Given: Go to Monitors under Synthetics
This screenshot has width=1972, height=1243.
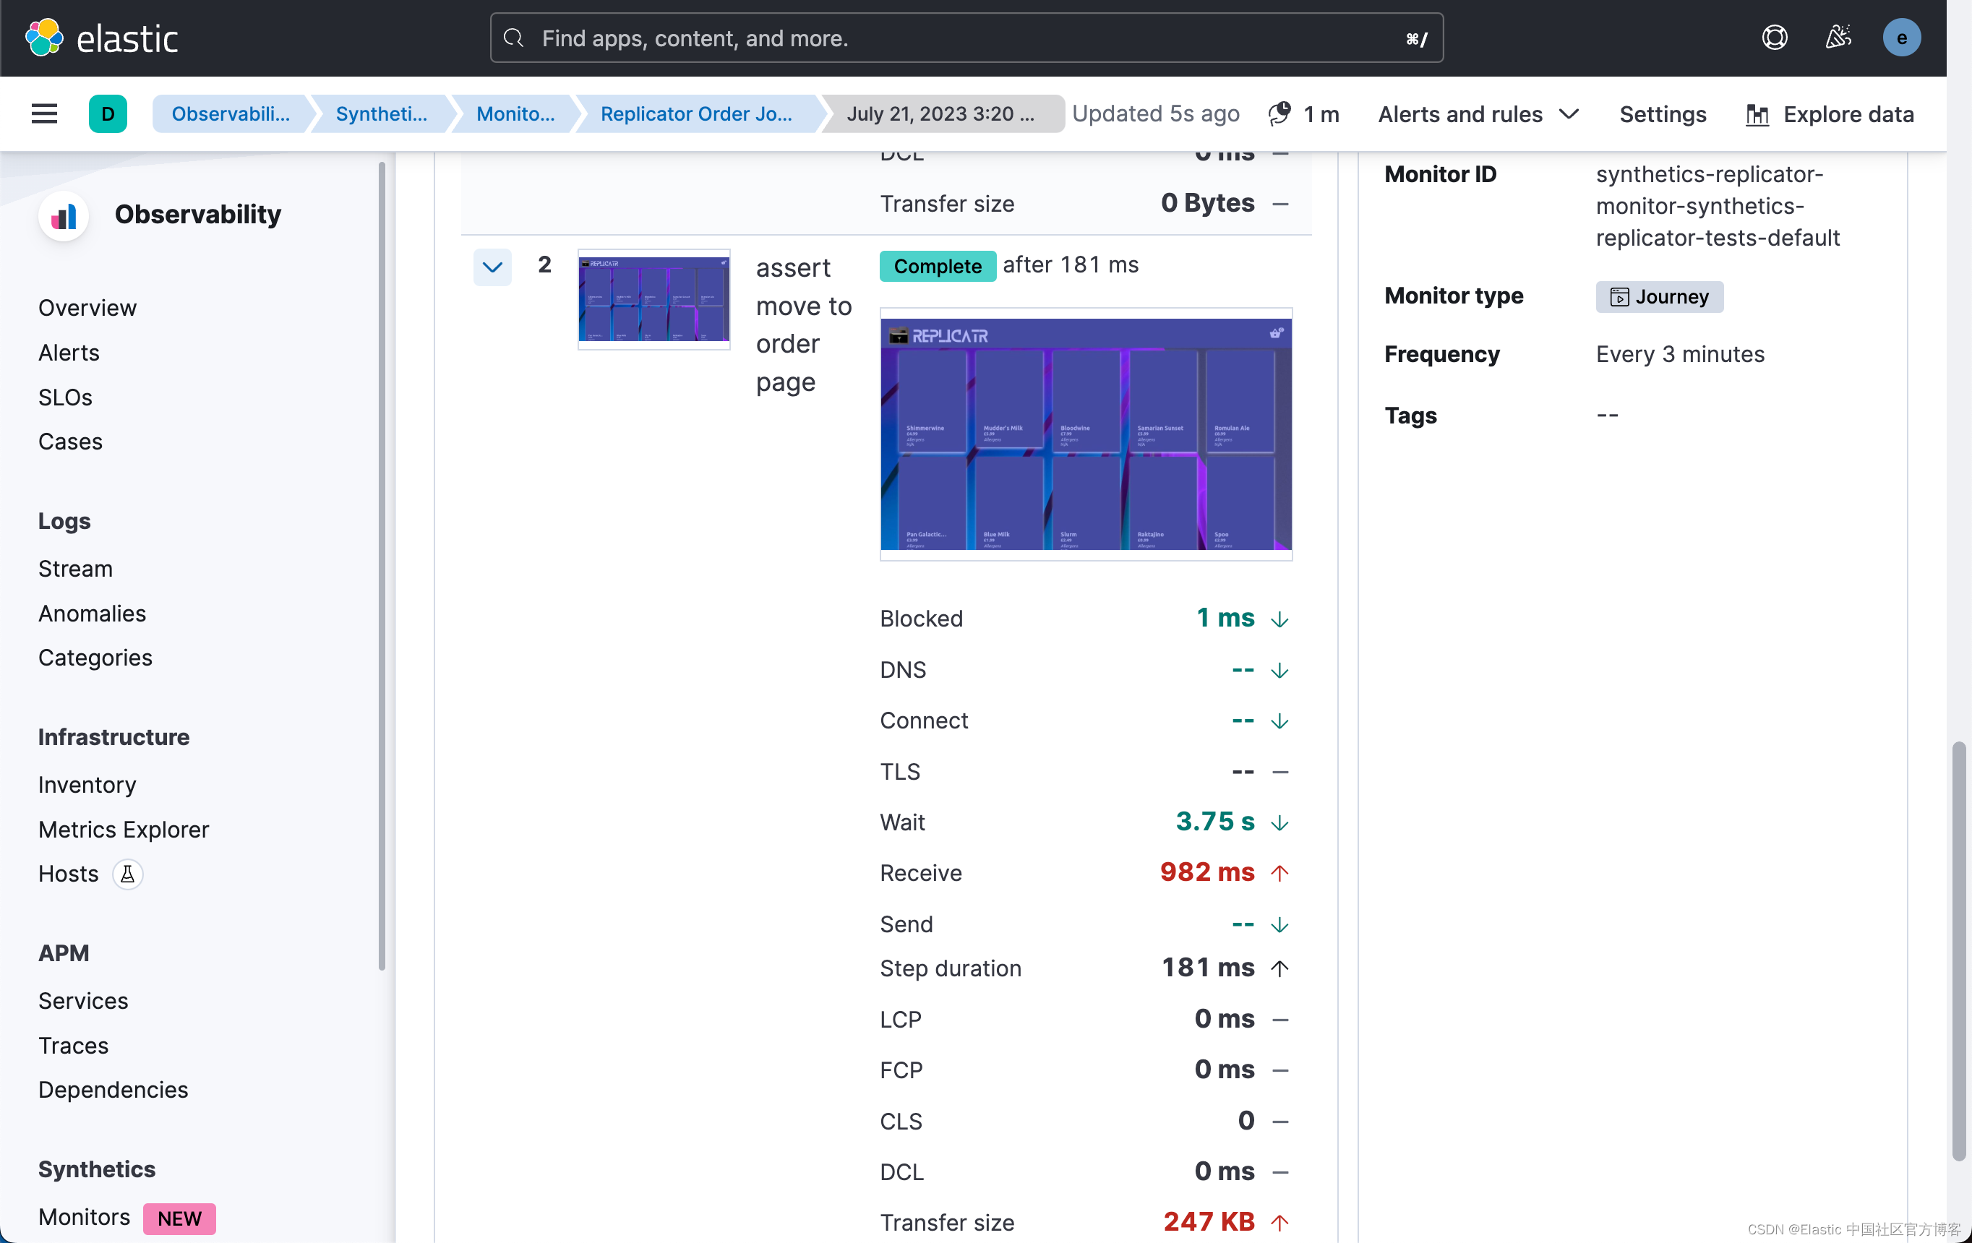Looking at the screenshot, I should pyautogui.click(x=84, y=1217).
